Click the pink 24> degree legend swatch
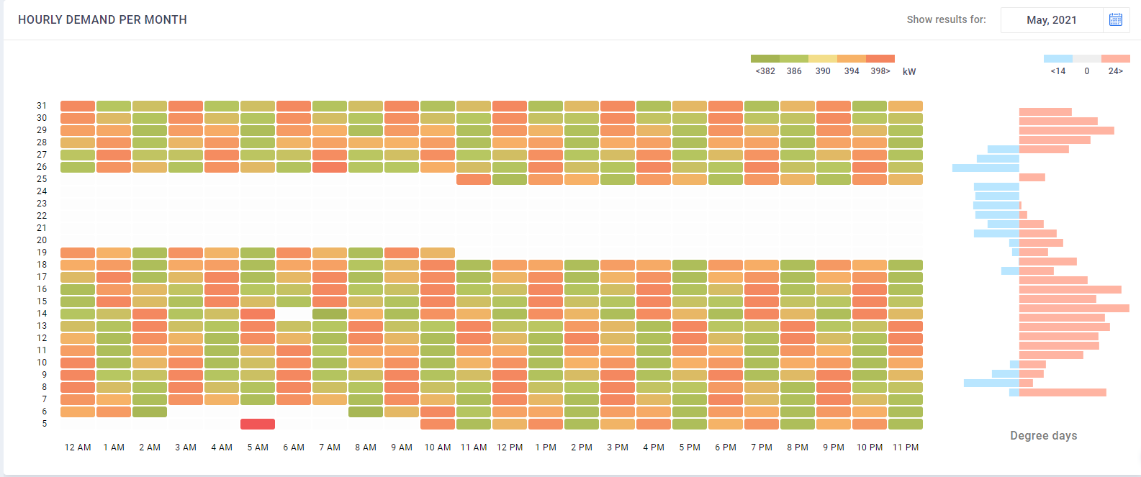The image size is (1141, 477). tap(1115, 59)
